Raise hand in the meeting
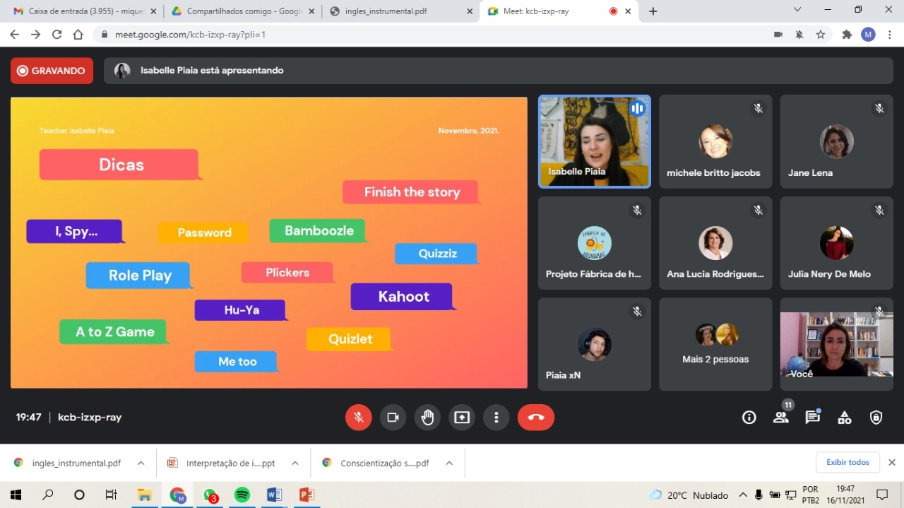904x508 pixels. 427,418
